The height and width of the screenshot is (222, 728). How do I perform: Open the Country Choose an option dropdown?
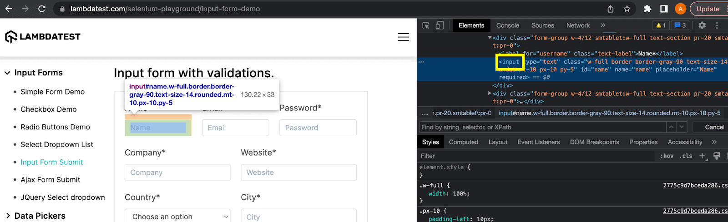[x=177, y=217]
